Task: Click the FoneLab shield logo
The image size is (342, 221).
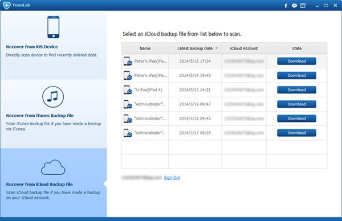Action: tap(6, 5)
